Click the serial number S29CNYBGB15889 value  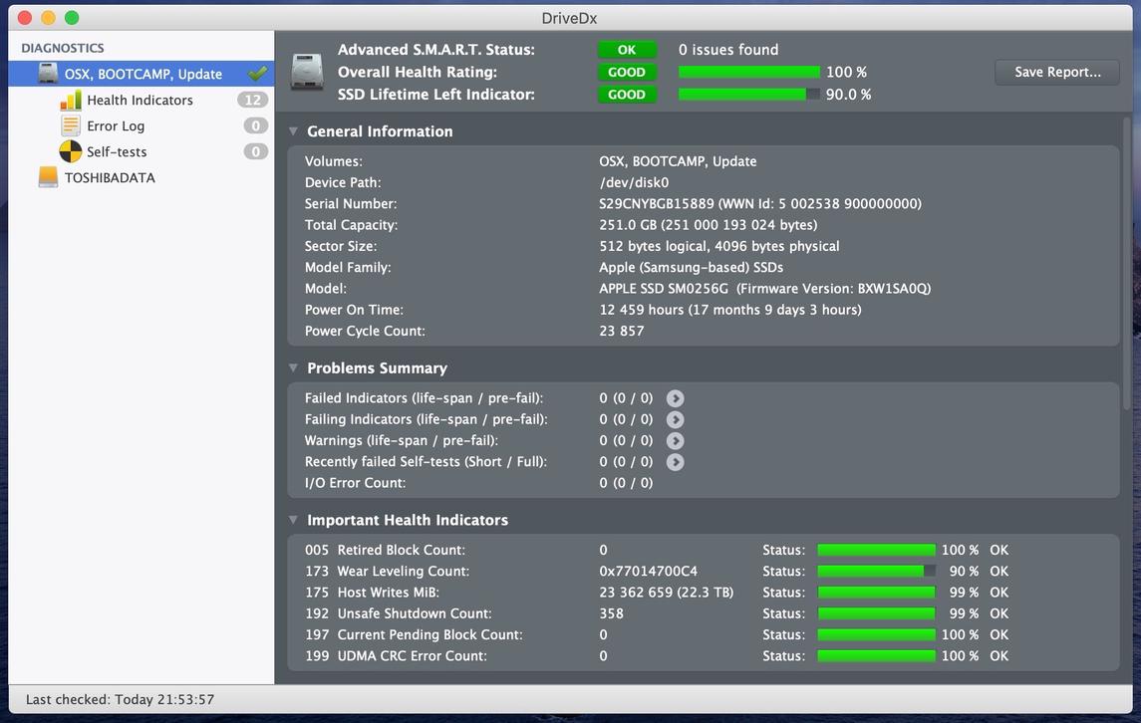(657, 204)
